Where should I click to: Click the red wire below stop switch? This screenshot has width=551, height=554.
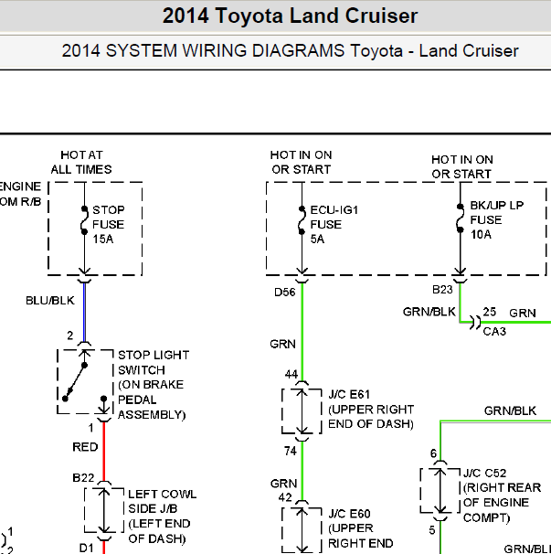click(104, 452)
